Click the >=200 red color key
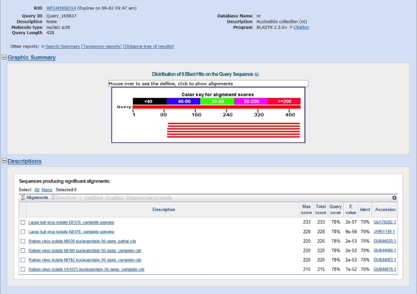The image size is (417, 294). (x=284, y=101)
